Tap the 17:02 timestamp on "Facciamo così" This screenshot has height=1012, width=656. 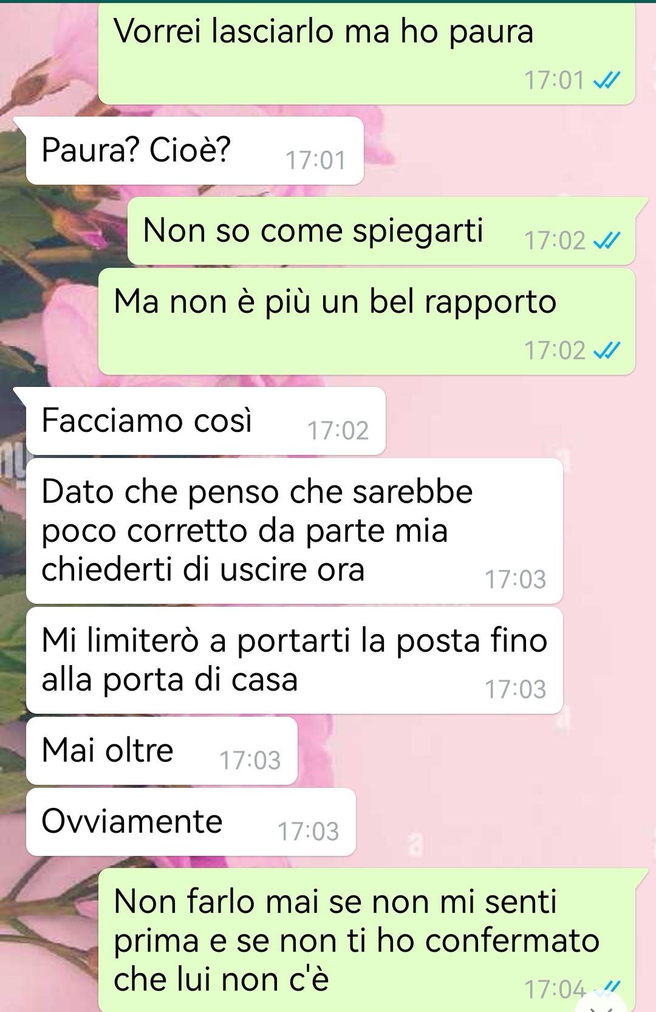[x=338, y=431]
